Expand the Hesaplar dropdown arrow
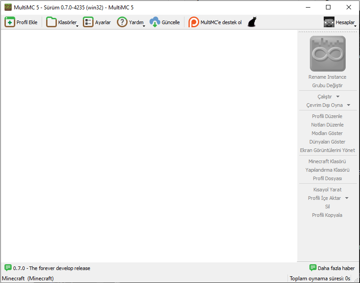The width and height of the screenshot is (360, 283). coord(355,26)
